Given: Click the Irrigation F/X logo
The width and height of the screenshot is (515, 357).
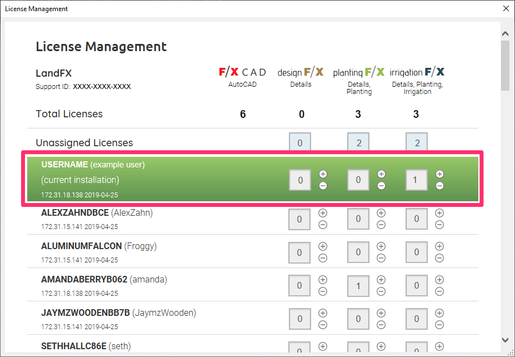Looking at the screenshot, I should pyautogui.click(x=417, y=72).
